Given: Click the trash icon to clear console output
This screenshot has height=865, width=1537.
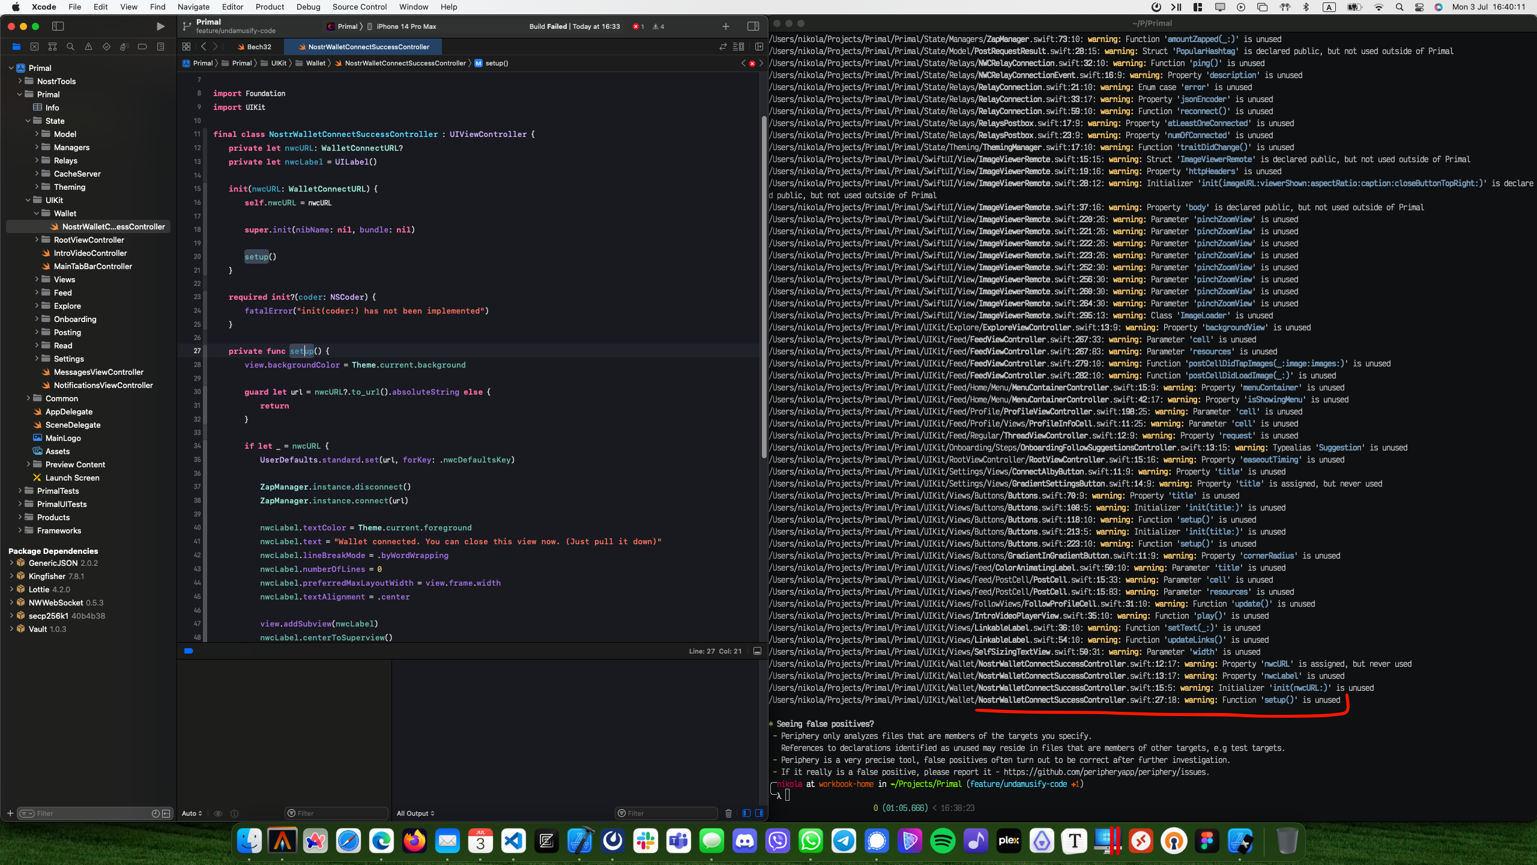Looking at the screenshot, I should 728,813.
